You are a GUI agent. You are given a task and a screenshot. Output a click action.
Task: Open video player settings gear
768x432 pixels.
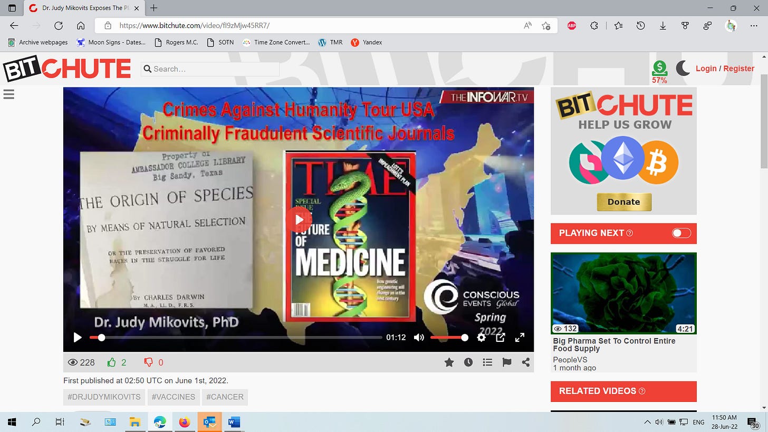481,338
